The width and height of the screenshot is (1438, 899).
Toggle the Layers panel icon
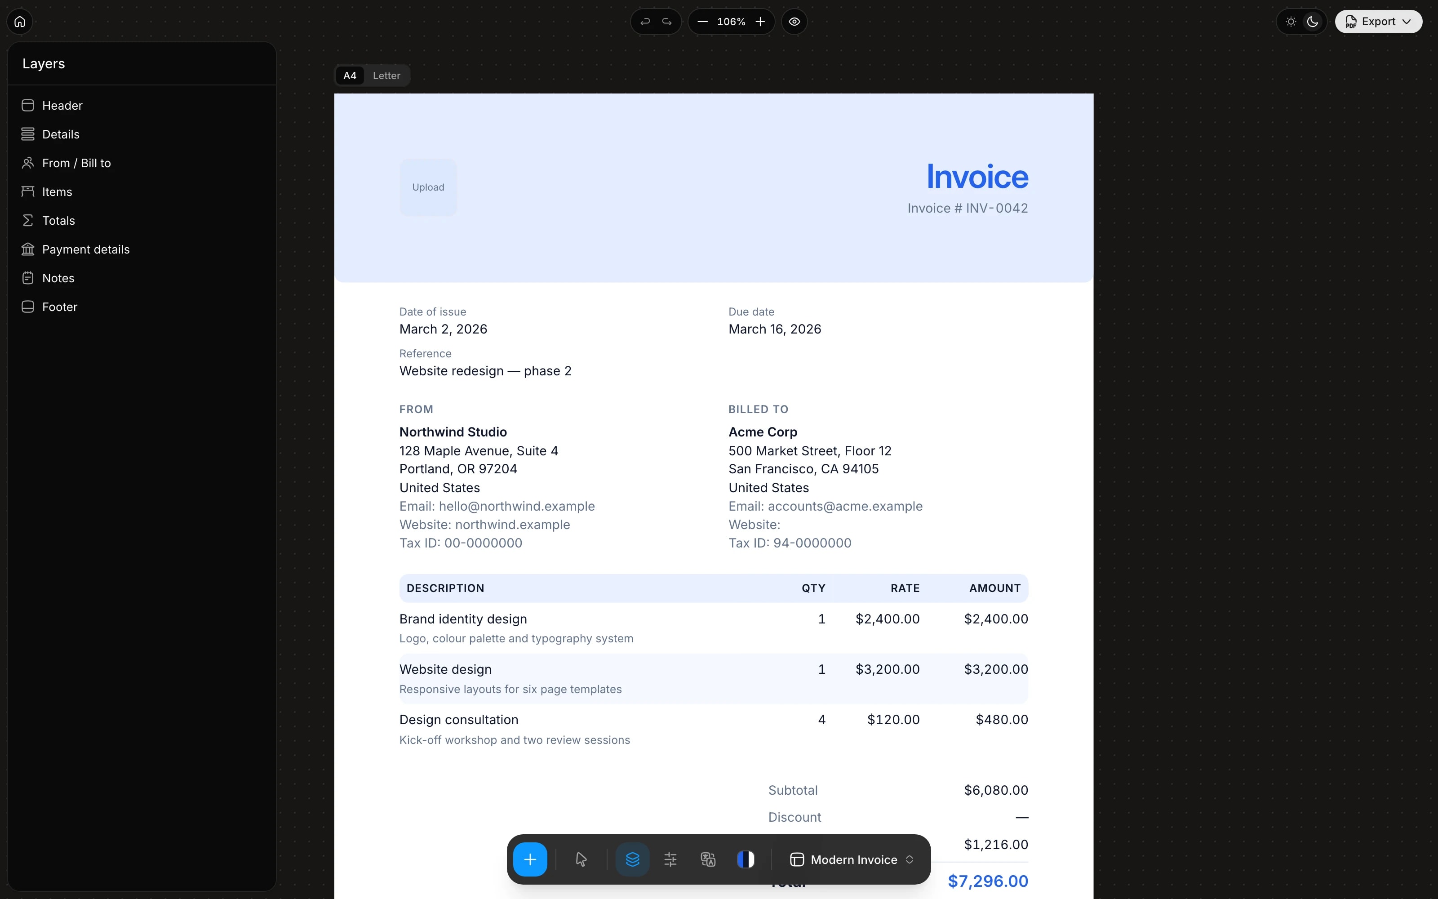click(632, 859)
